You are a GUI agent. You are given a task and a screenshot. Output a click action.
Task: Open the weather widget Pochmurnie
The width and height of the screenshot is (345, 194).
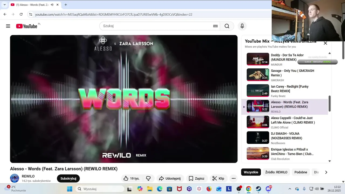(15, 189)
